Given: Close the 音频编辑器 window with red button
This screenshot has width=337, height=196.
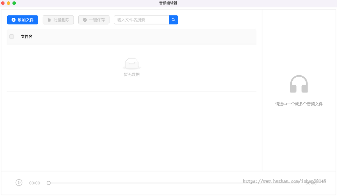Looking at the screenshot, I should pyautogui.click(x=3, y=3).
